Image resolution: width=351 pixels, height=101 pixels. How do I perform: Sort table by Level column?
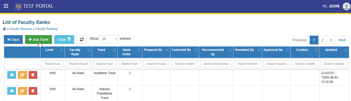click(x=53, y=50)
